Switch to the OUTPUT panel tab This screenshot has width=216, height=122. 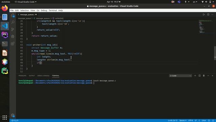tap(32, 76)
